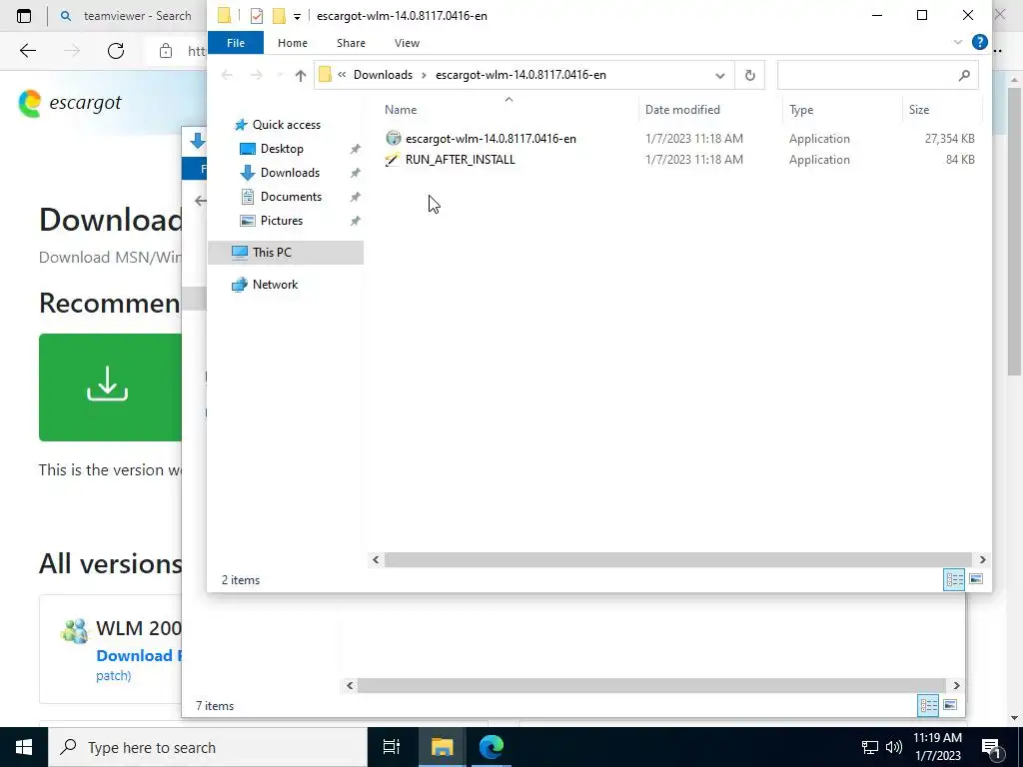This screenshot has height=767, width=1023.
Task: Open Desktop in navigation pane
Action: [282, 149]
